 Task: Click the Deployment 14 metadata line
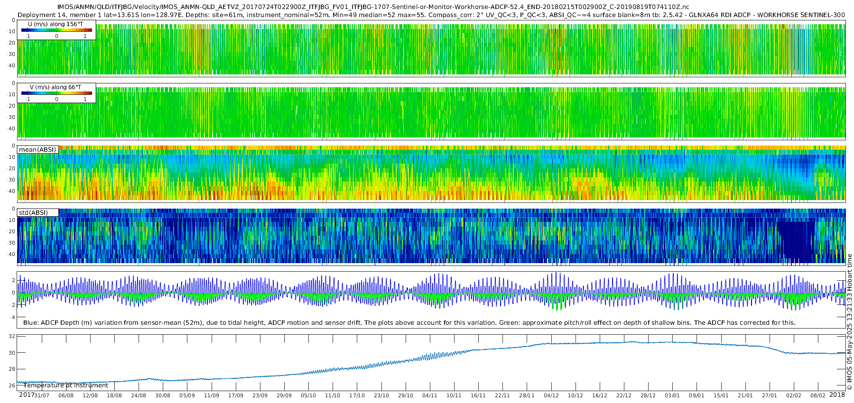pos(431,15)
